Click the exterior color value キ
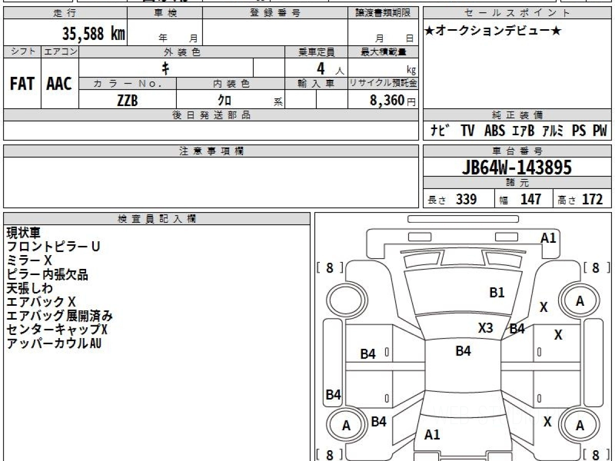 coord(166,68)
